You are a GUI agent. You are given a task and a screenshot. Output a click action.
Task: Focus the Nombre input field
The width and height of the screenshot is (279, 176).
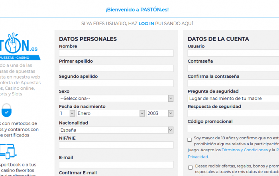[116, 53]
